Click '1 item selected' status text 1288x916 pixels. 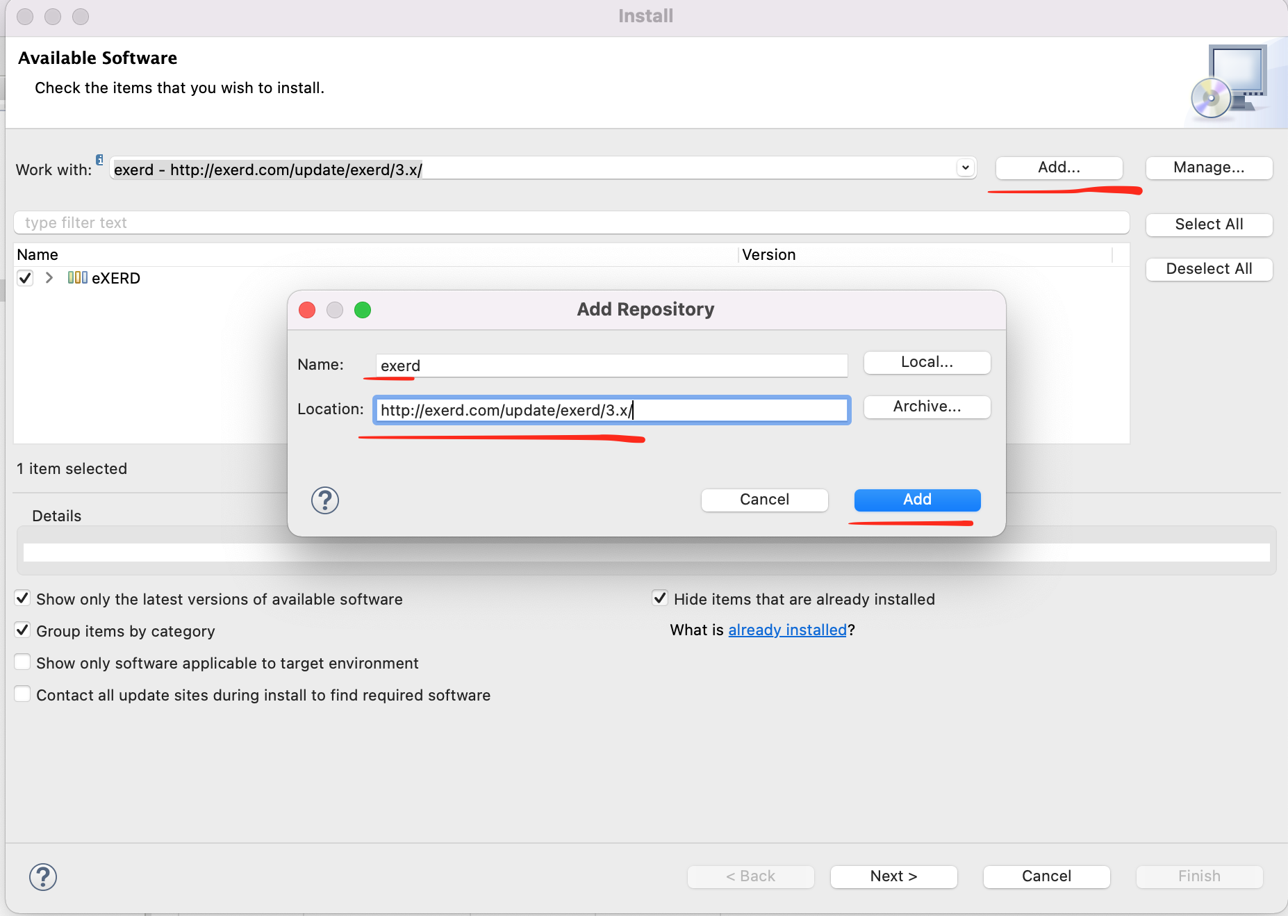[x=72, y=469]
